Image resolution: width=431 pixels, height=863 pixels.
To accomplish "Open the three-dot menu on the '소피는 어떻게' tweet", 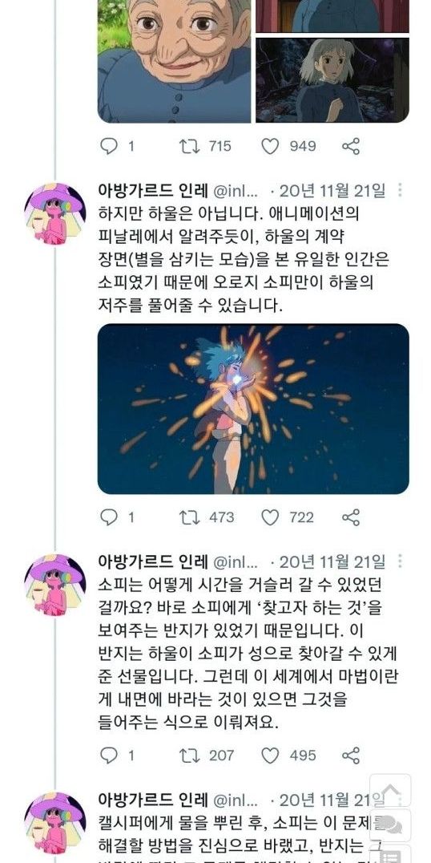I will tap(400, 561).
